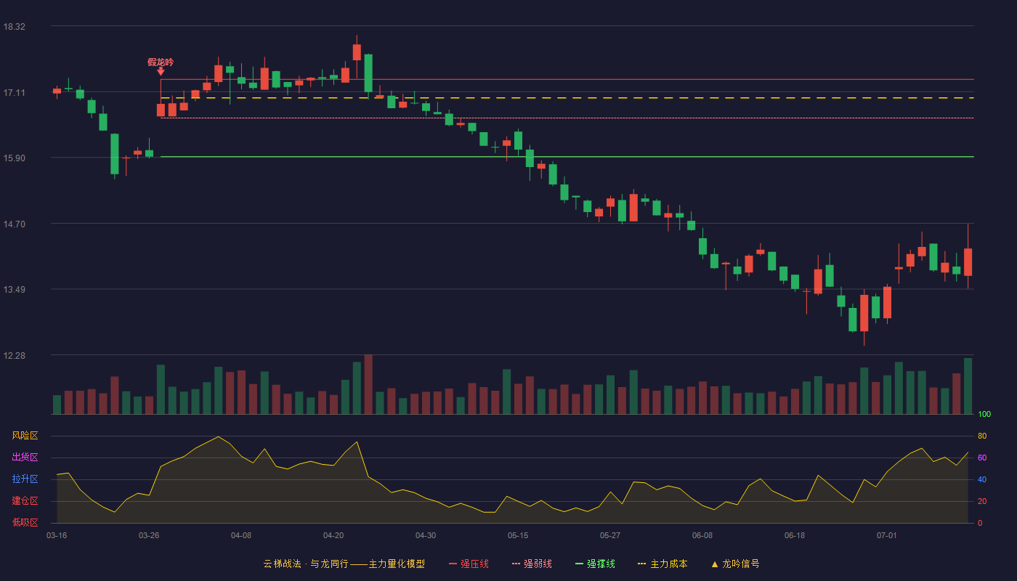This screenshot has width=1017, height=581.
Task: Select the 低吸区 zone label
Action: click(25, 522)
